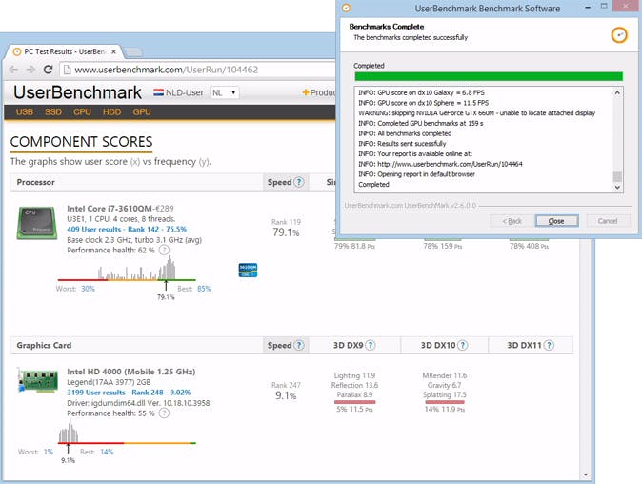Click the Splatting 17.5 result
This screenshot has width=642, height=484.
(445, 394)
